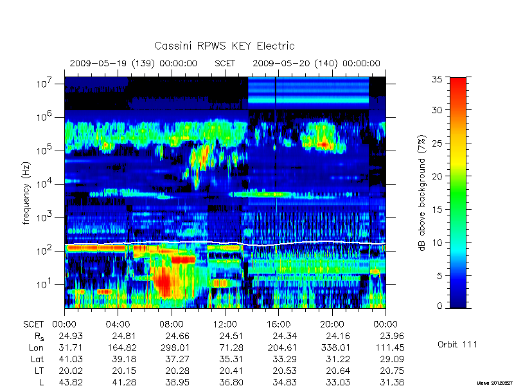Click the L value '31.38'
The image size is (514, 386).
click(392, 382)
